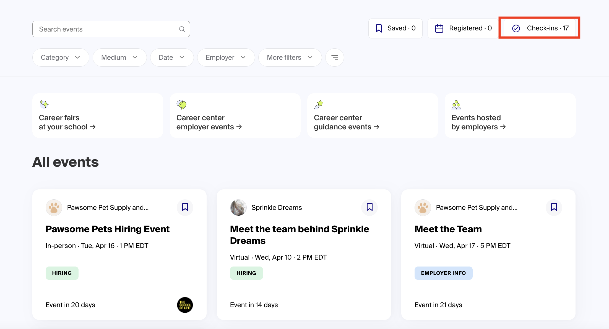Bookmark the Pawsome Pets Hiring Event
Image resolution: width=609 pixels, height=329 pixels.
pyautogui.click(x=185, y=207)
